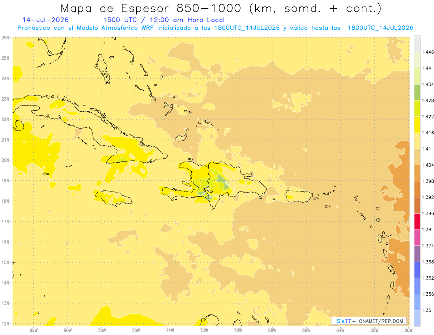Click the "24N" latitude axis label
The height and width of the screenshot is (335, 434).
click(x=5, y=78)
